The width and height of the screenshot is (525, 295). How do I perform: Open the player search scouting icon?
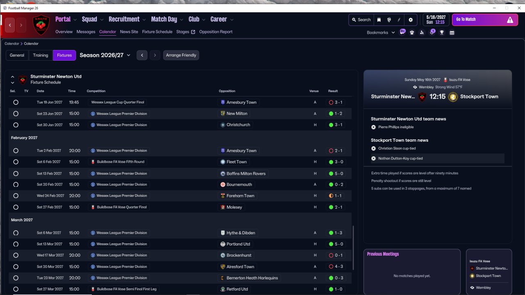[422, 32]
